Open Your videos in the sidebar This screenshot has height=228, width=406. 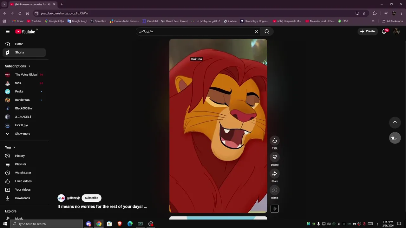pos(24,190)
